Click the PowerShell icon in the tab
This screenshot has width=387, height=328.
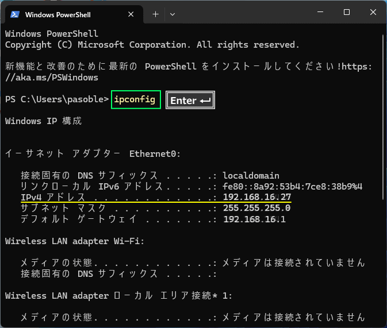click(x=15, y=14)
